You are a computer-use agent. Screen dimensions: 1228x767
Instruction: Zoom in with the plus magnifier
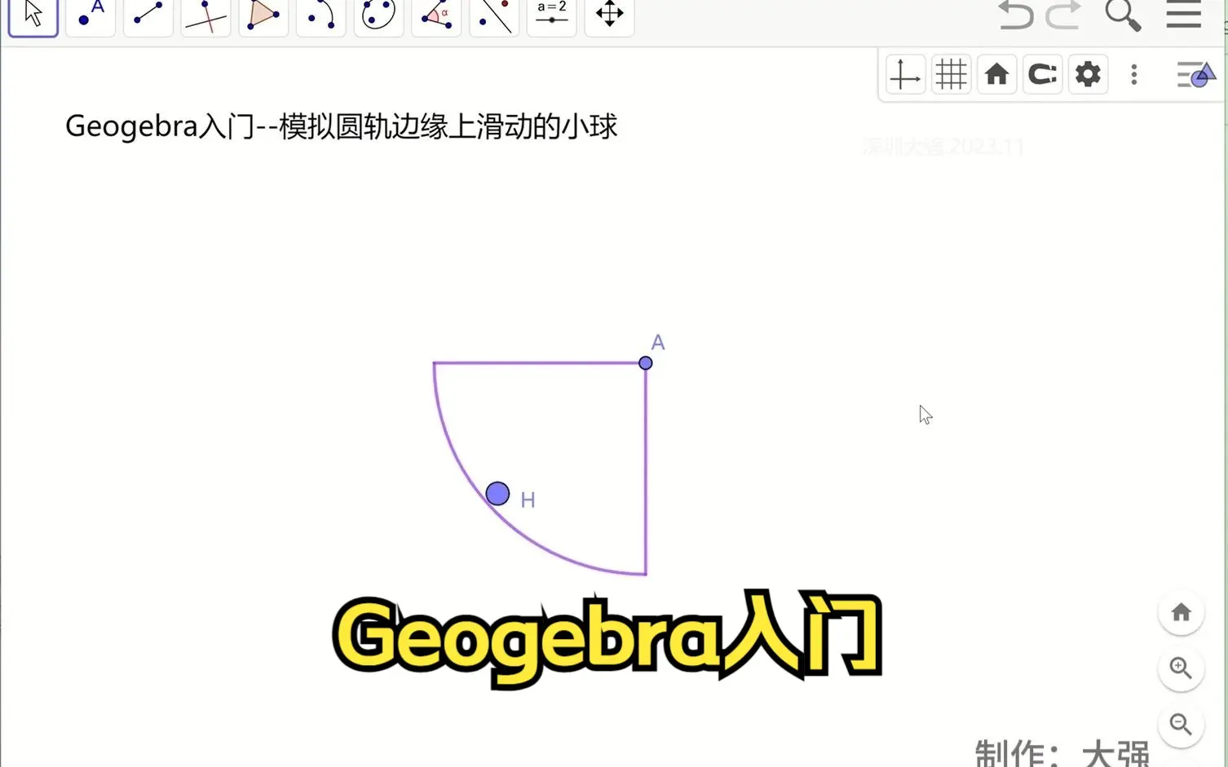tap(1181, 668)
